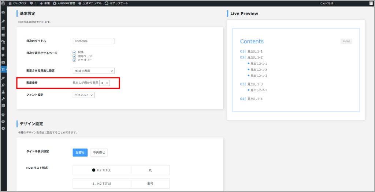
Task: Open the デフォルト font dropdown
Action: [83, 95]
